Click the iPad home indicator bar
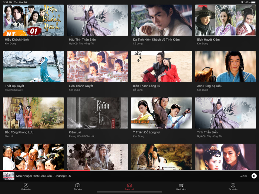The width and height of the screenshot is (259, 194). (129, 192)
